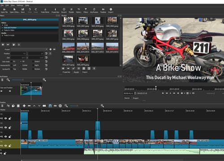
Task: Delete the preset with the minus icon
Action: pos(54,49)
